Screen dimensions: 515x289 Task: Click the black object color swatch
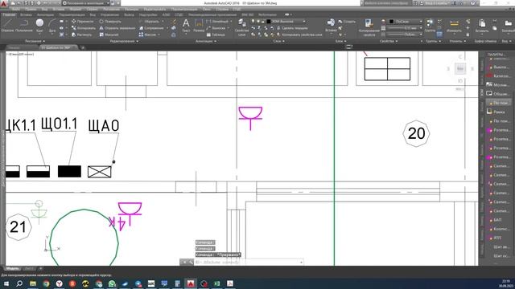pos(392,22)
